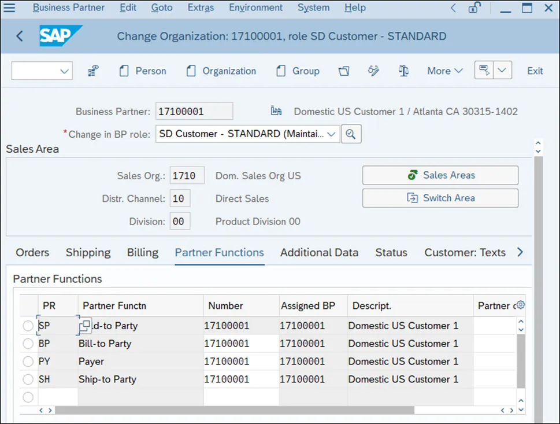560x424 pixels.
Task: Click the Business Partner number field
Action: click(194, 111)
